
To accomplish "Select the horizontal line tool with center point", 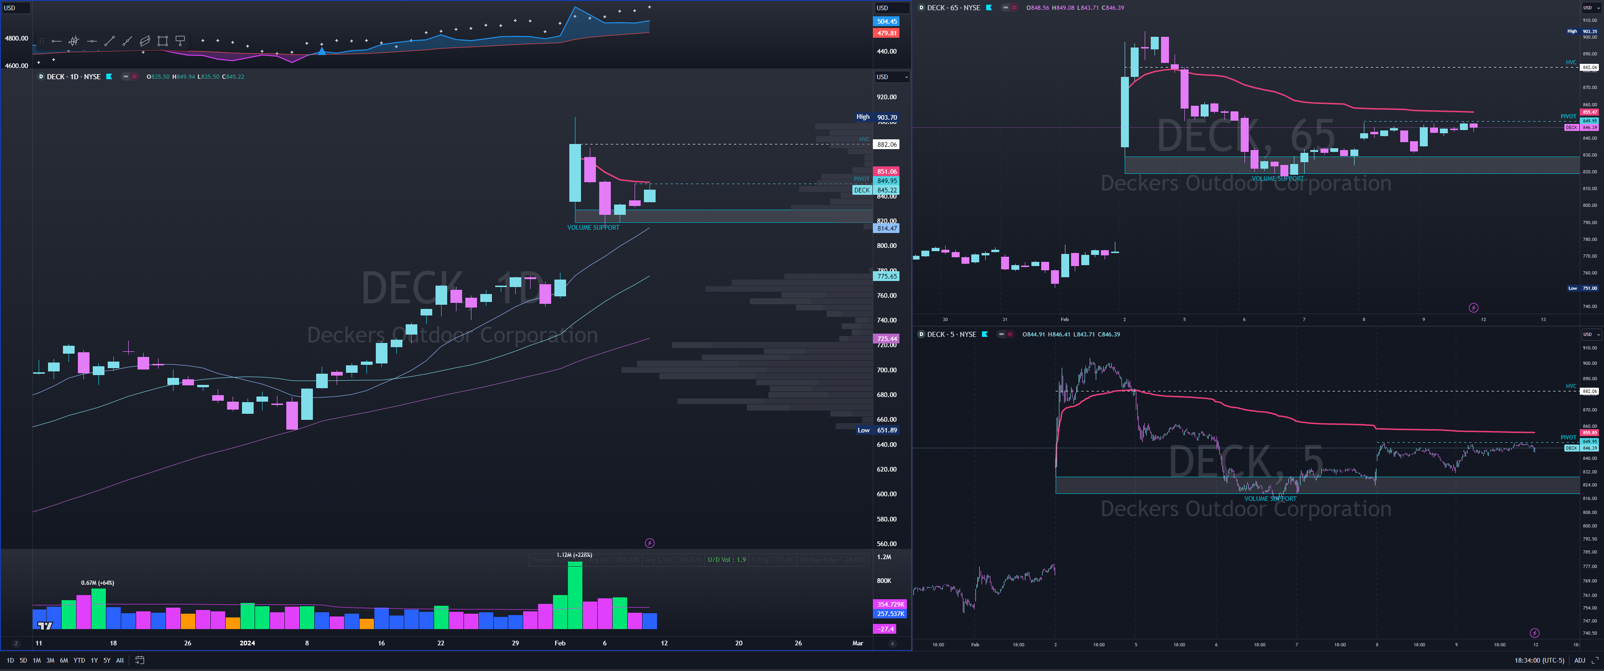I will click(x=91, y=41).
